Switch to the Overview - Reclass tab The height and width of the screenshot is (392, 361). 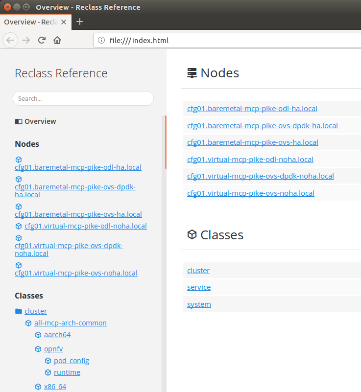click(x=30, y=22)
